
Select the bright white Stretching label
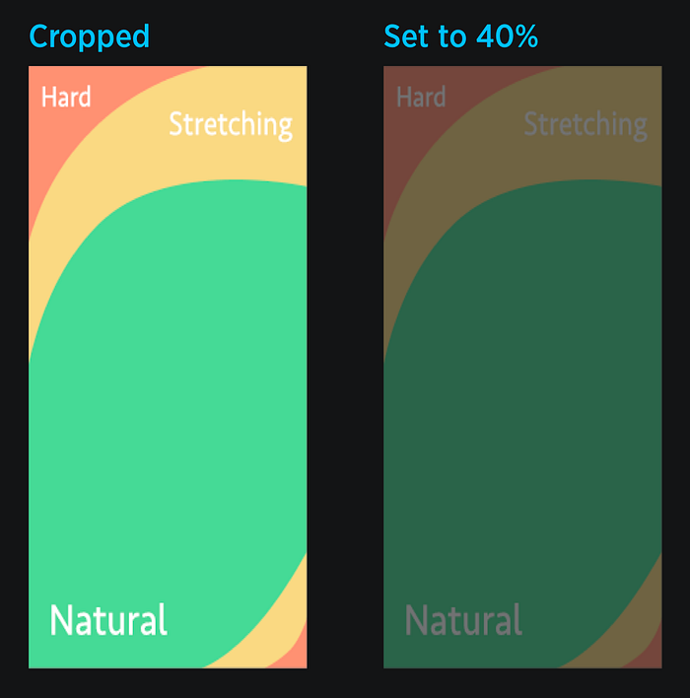[231, 125]
